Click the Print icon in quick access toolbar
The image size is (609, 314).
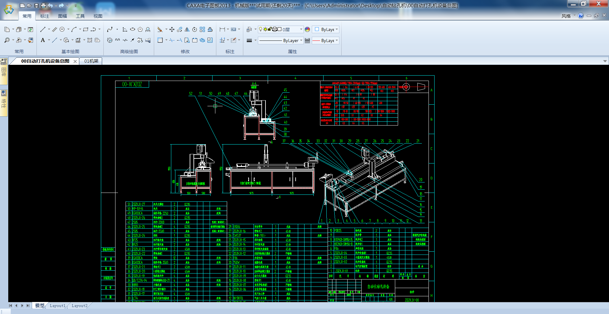43,6
